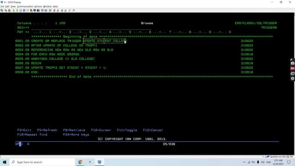The width and height of the screenshot is (295, 166).
Task: Click line 0005.00 WHEN(NEW.COLLEGE <> OLD.COLLEGE)
Action: click(63, 59)
